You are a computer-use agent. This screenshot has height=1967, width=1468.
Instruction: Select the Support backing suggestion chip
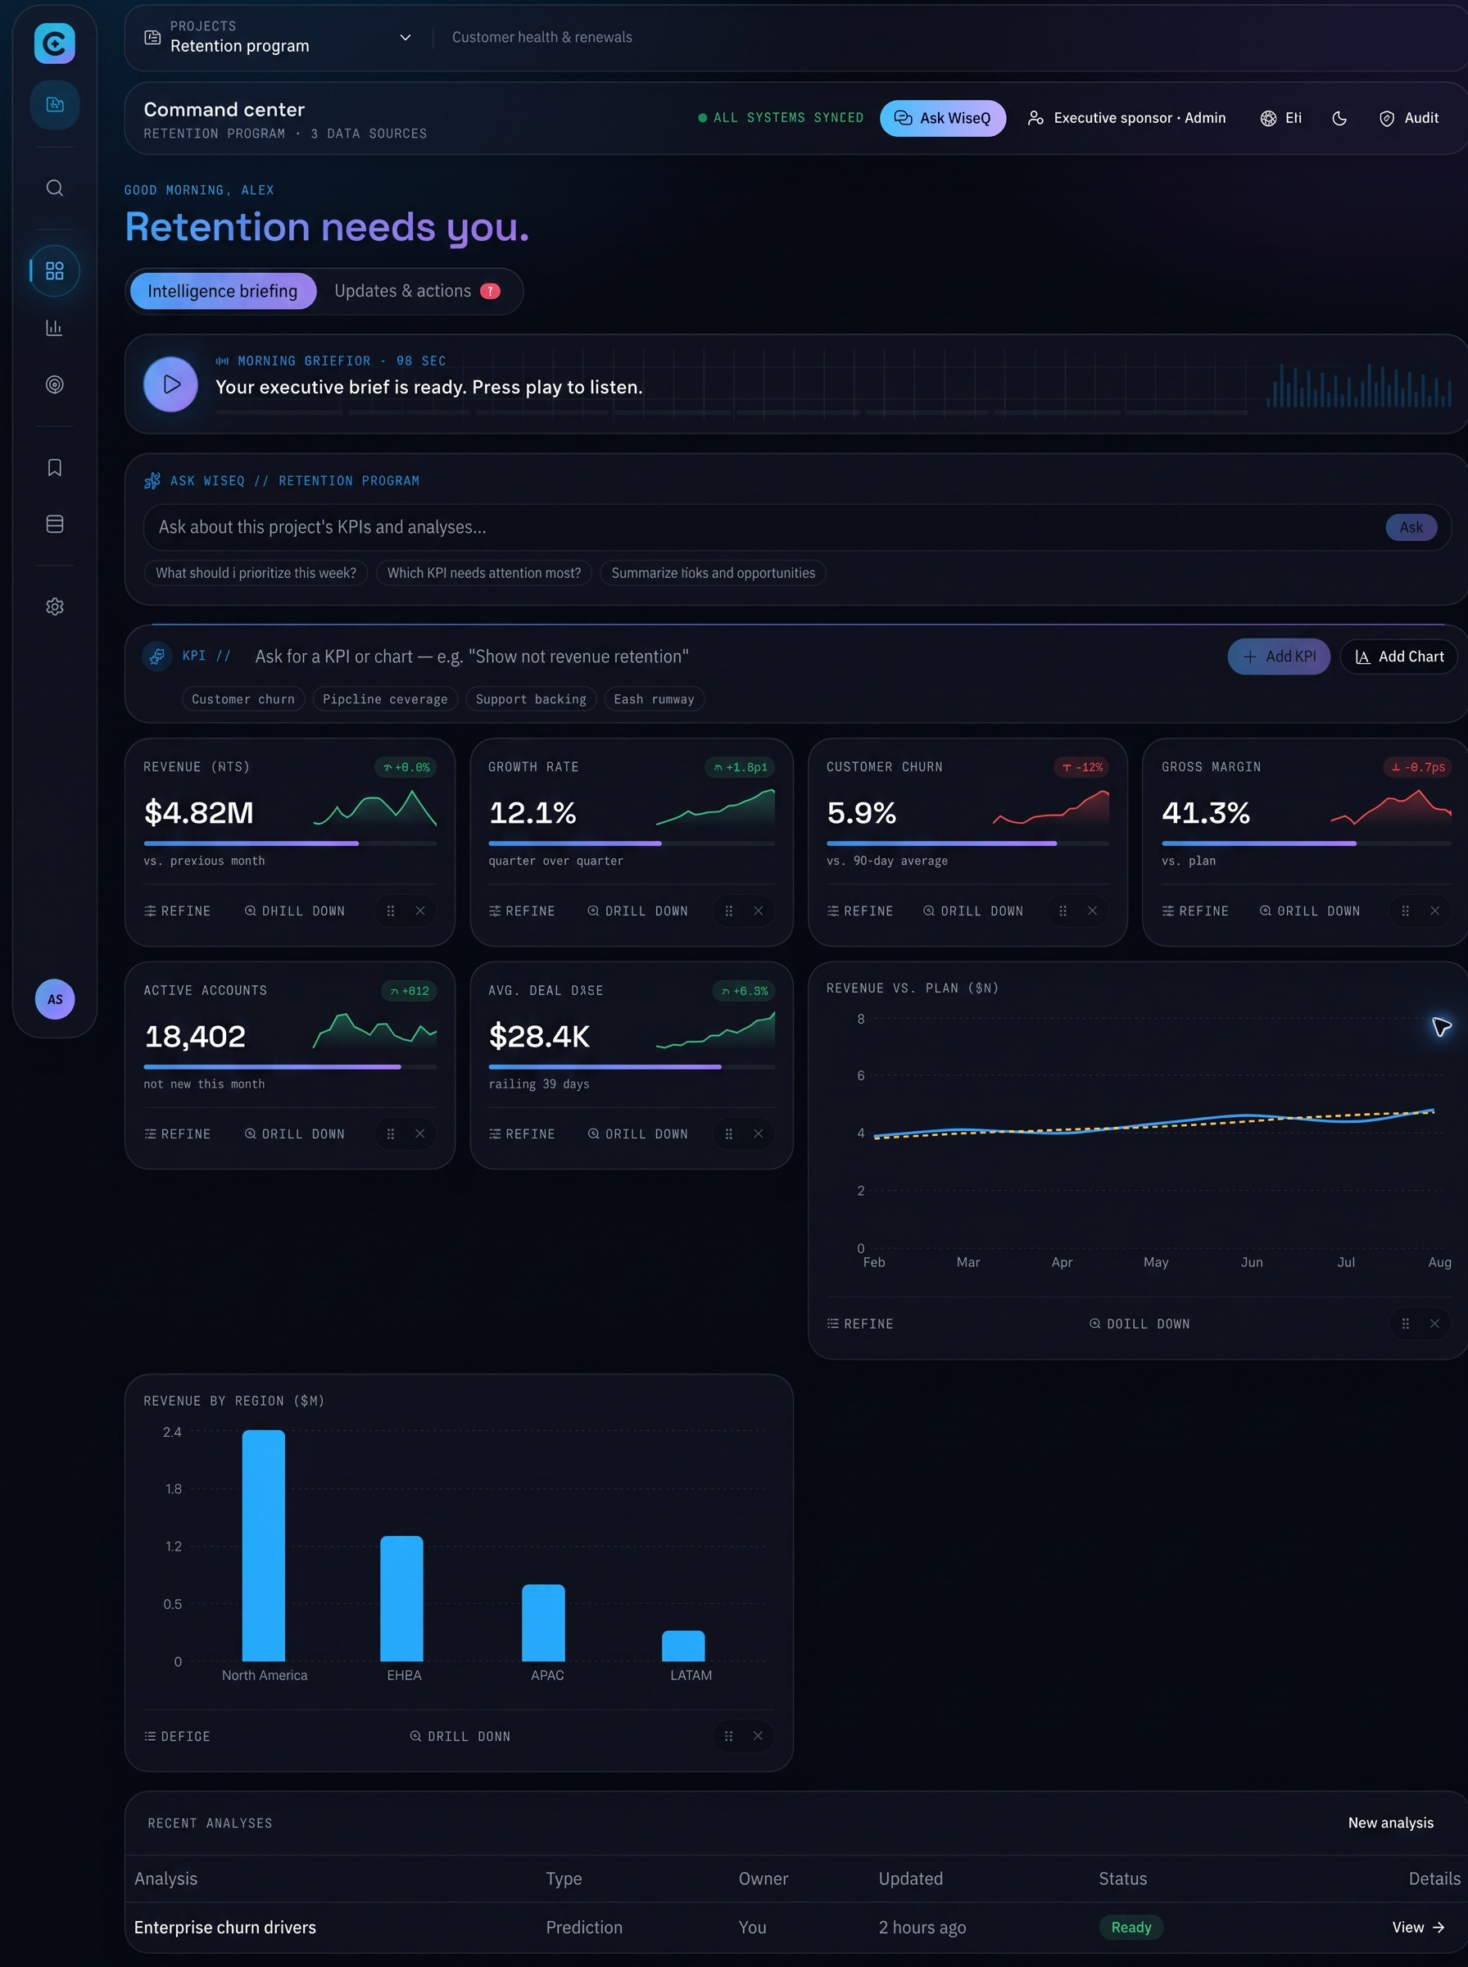pyautogui.click(x=532, y=698)
